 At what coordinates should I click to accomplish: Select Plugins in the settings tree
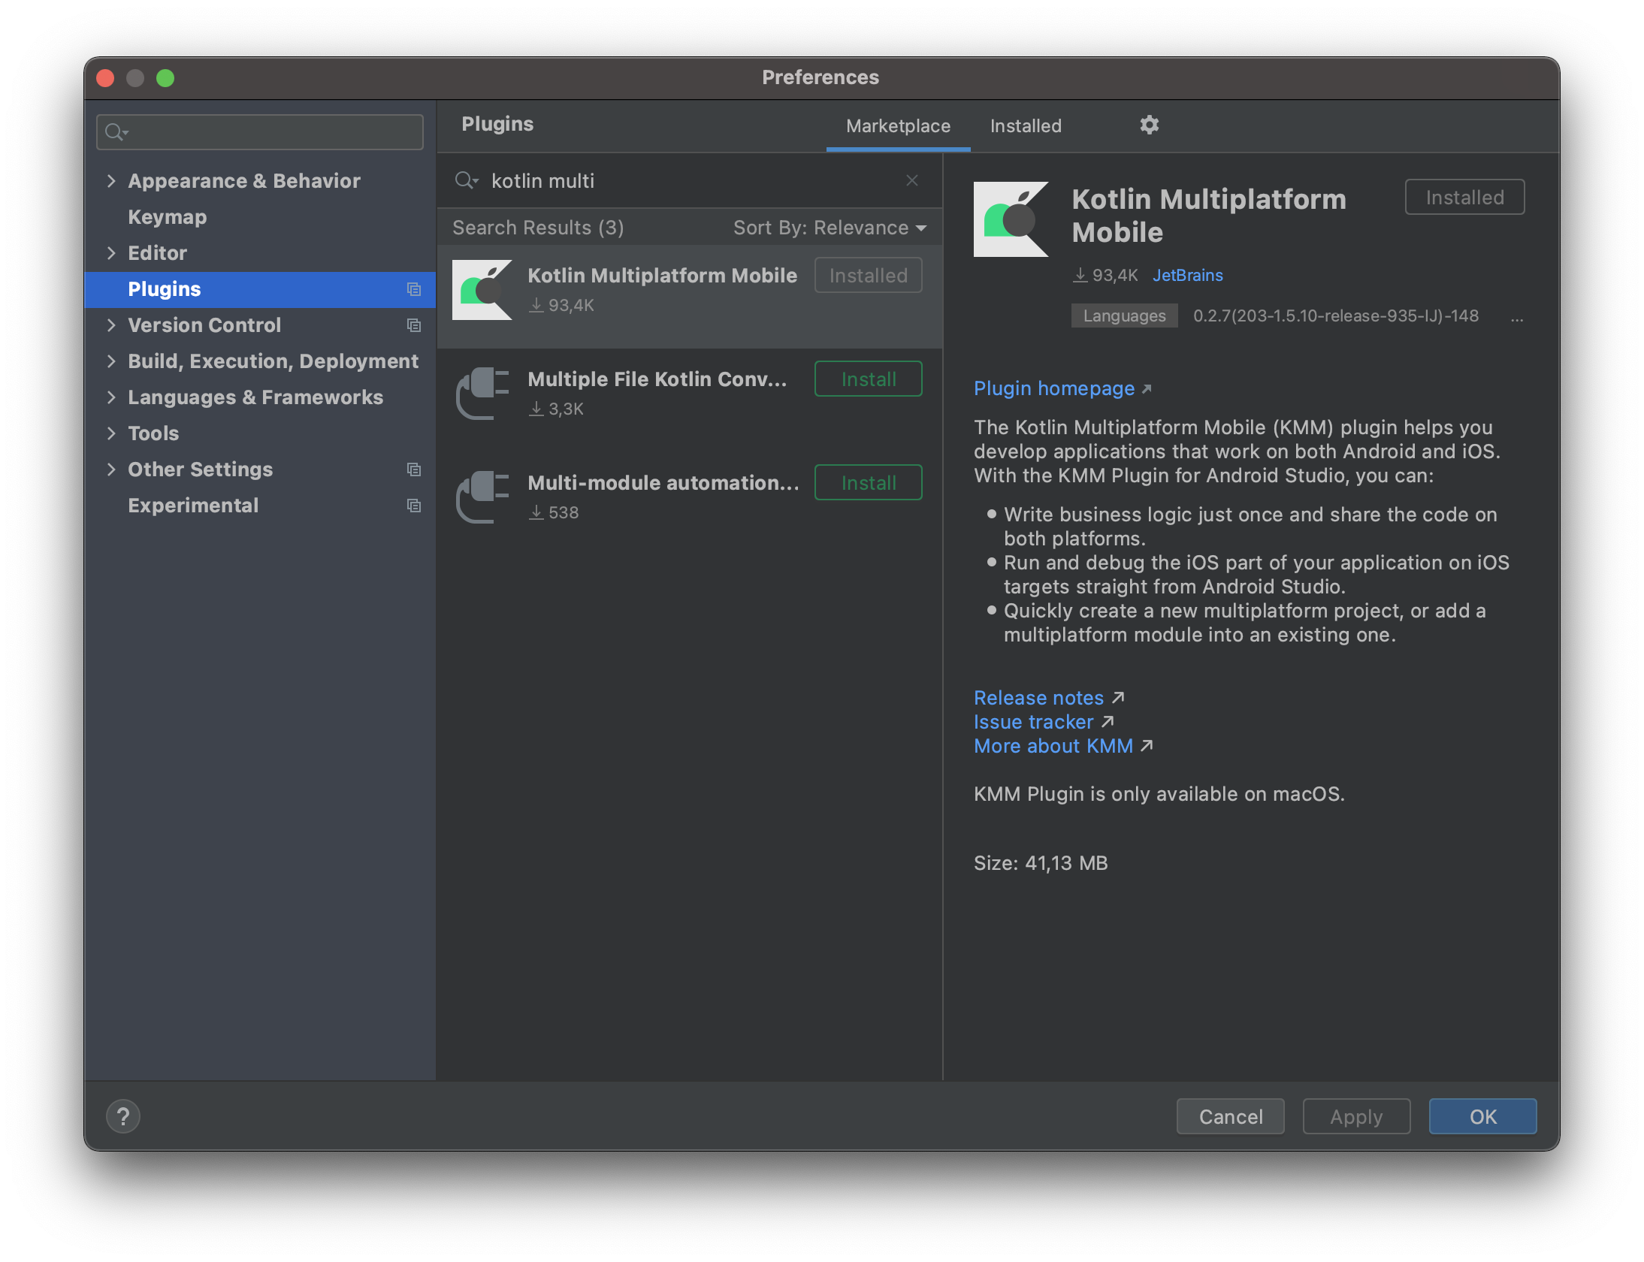click(260, 289)
